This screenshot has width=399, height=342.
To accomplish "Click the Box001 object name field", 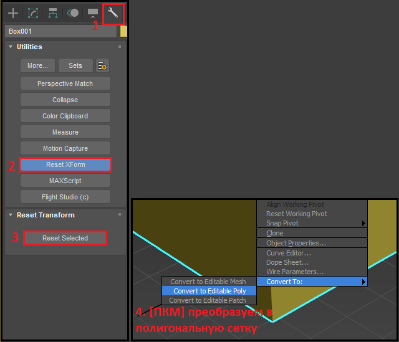I will tap(61, 31).
